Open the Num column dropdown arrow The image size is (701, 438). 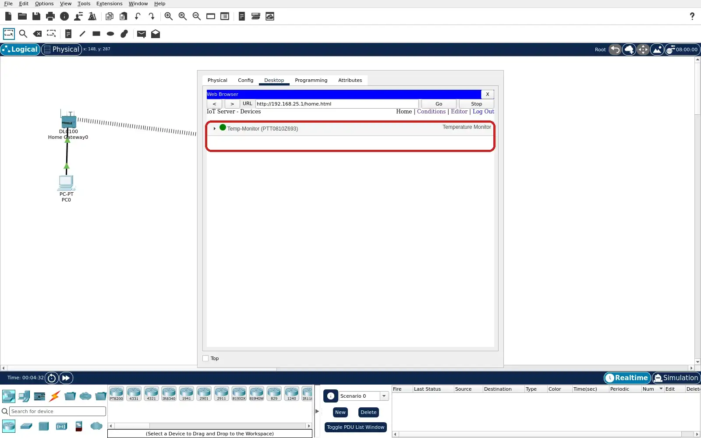(x=661, y=389)
